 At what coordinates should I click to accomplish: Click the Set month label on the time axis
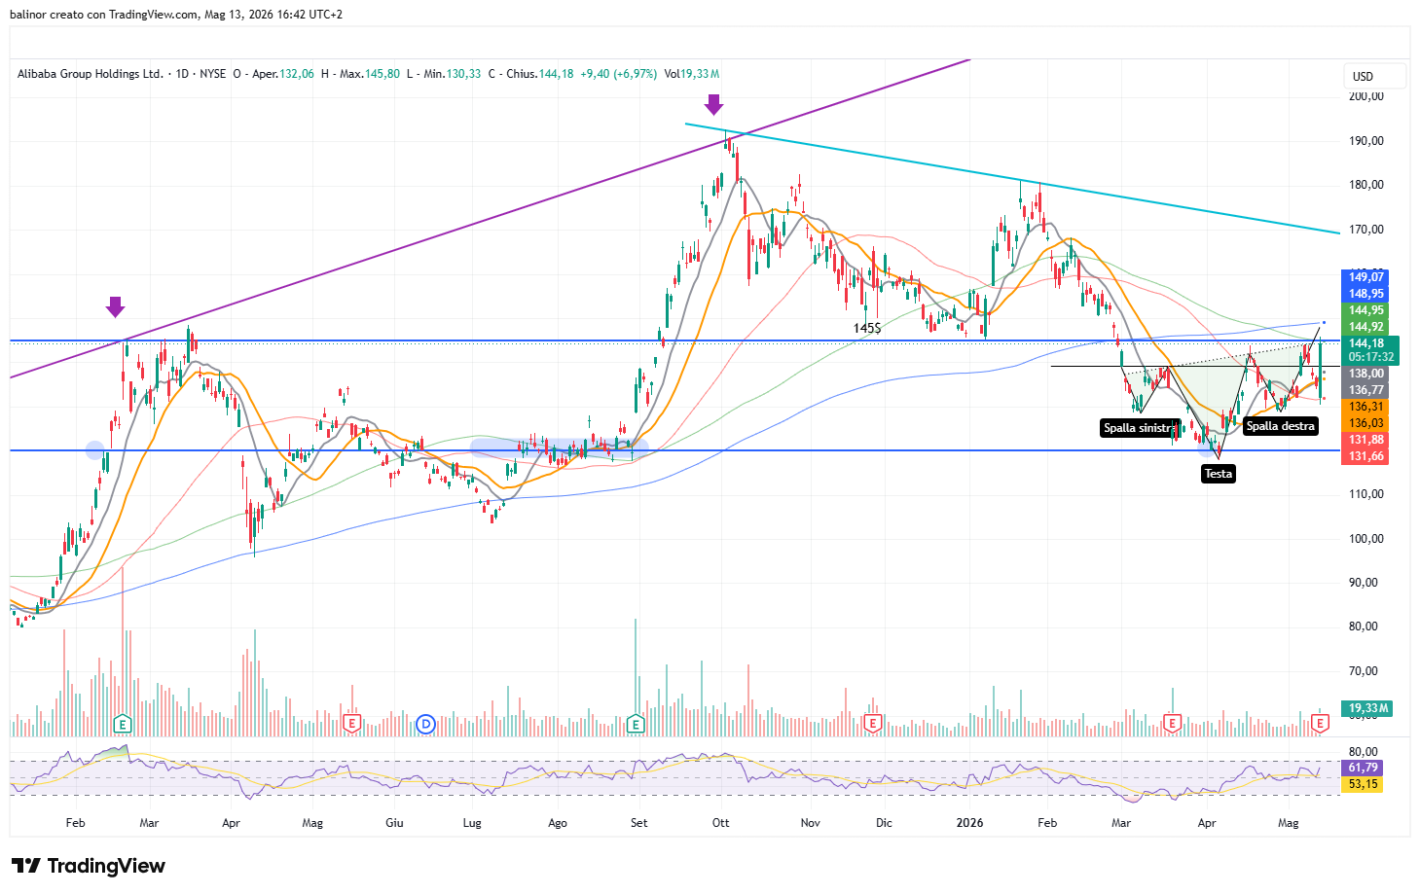(x=639, y=823)
